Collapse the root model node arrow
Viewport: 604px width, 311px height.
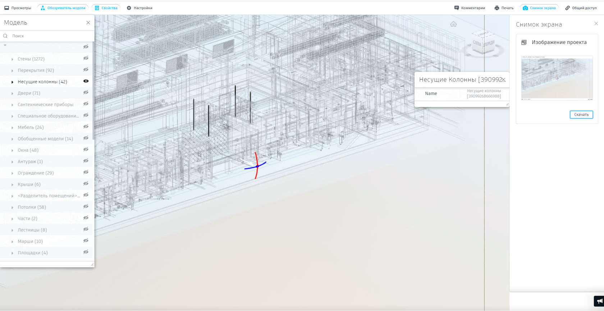[x=5, y=45]
